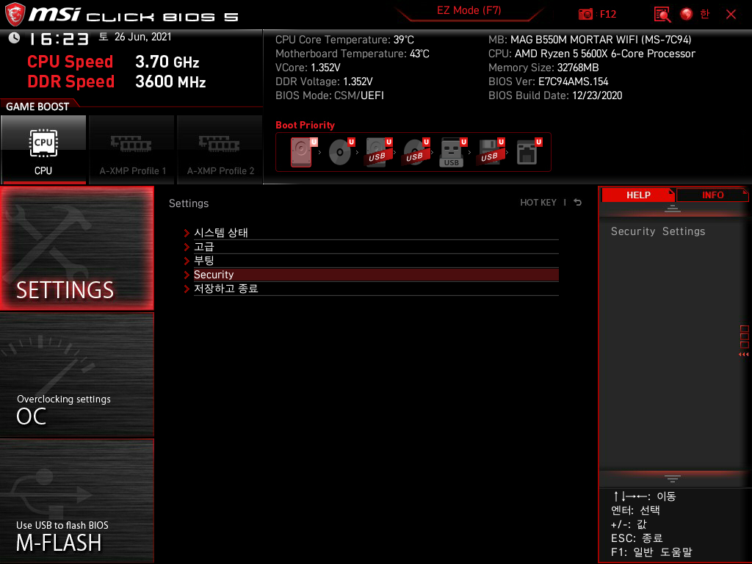Open the SETTINGS panel
Screen dimensions: 752x564
(76, 248)
